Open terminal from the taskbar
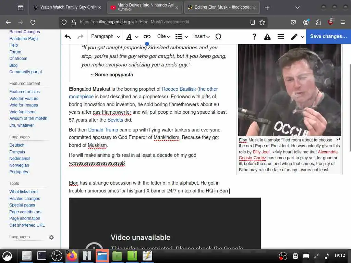Image resolution: width=351 pixels, height=263 pixels. click(x=41, y=255)
